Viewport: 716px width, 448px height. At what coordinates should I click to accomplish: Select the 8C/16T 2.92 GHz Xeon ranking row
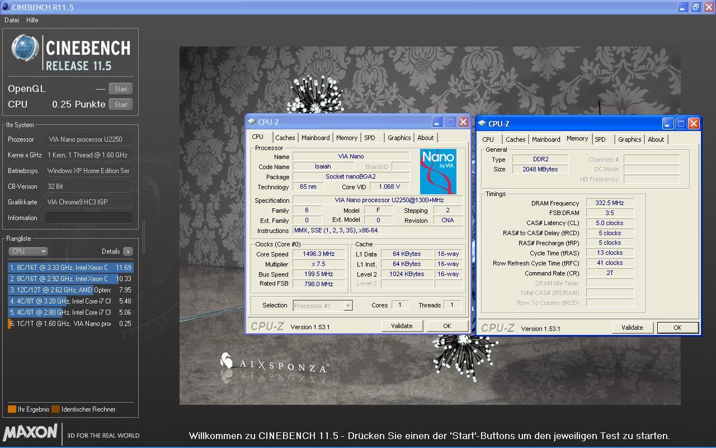coord(70,279)
